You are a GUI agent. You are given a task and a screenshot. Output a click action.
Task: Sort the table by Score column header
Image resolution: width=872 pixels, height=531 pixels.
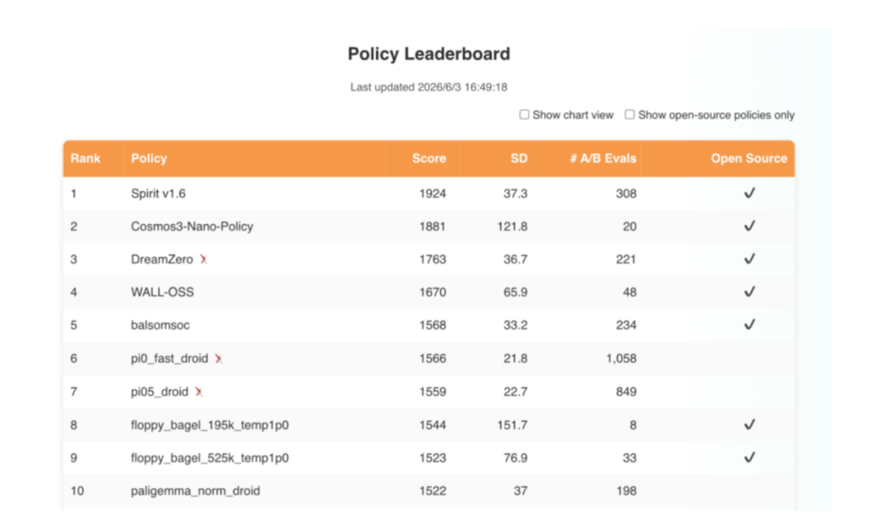[x=429, y=159]
